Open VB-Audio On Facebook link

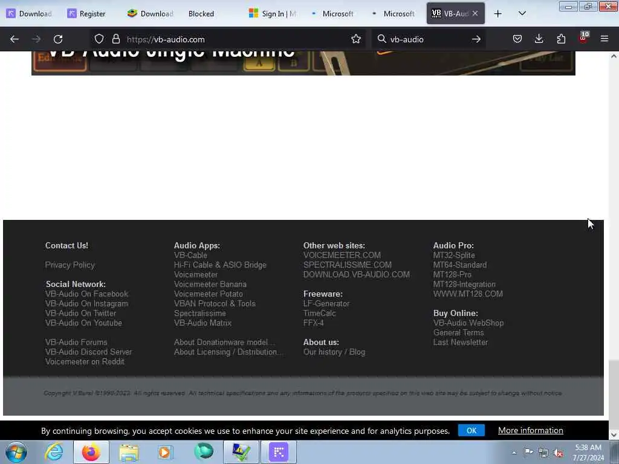[x=86, y=294]
